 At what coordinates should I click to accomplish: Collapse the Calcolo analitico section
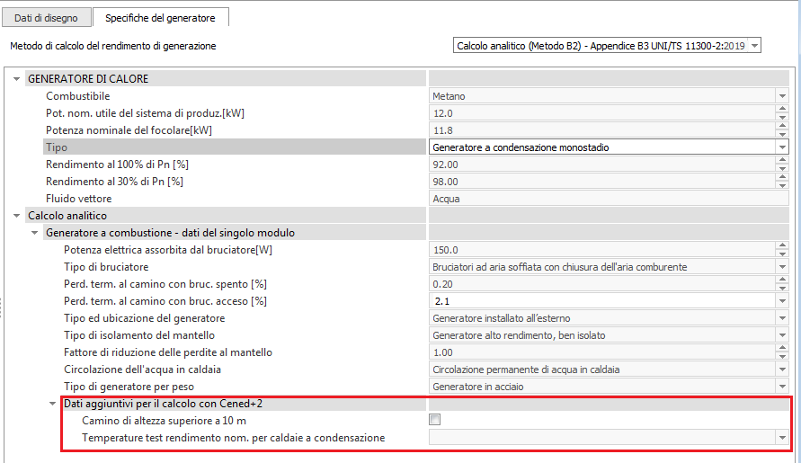click(x=16, y=216)
